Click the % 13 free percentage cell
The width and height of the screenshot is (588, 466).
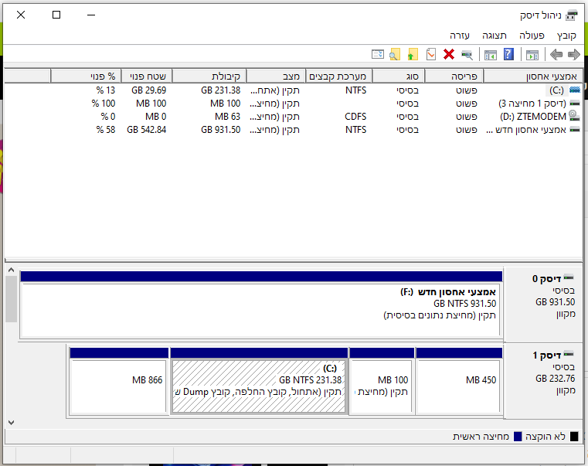click(x=106, y=90)
